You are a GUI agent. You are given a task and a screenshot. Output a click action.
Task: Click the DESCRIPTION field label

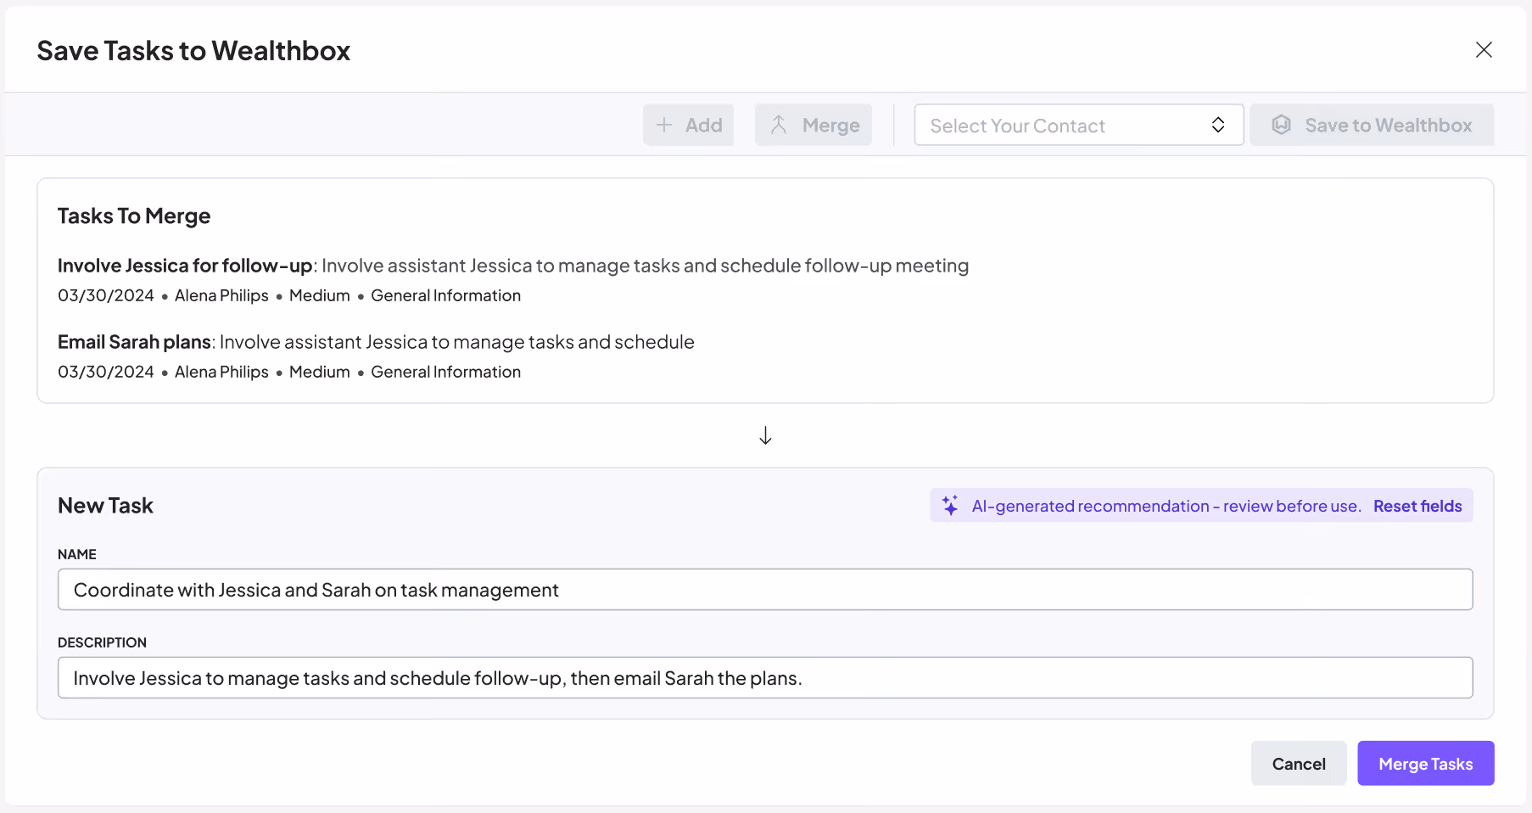[102, 642]
